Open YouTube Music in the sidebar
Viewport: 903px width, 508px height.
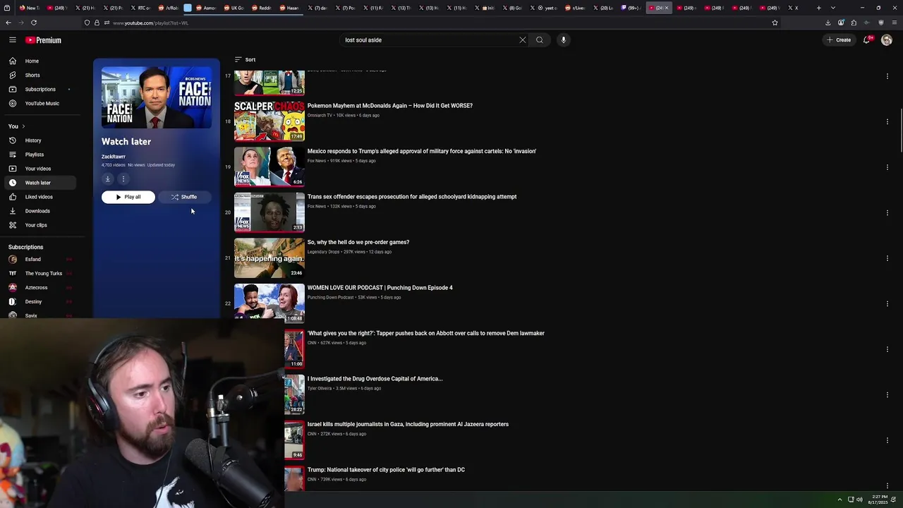click(40, 104)
